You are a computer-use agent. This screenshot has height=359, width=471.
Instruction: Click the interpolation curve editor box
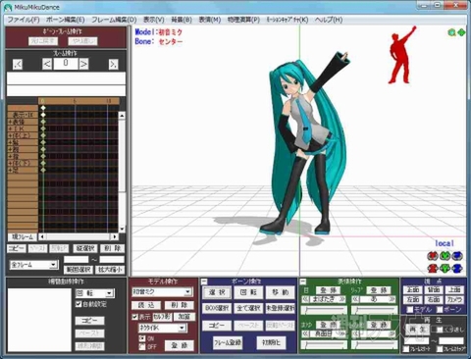tap(39, 321)
